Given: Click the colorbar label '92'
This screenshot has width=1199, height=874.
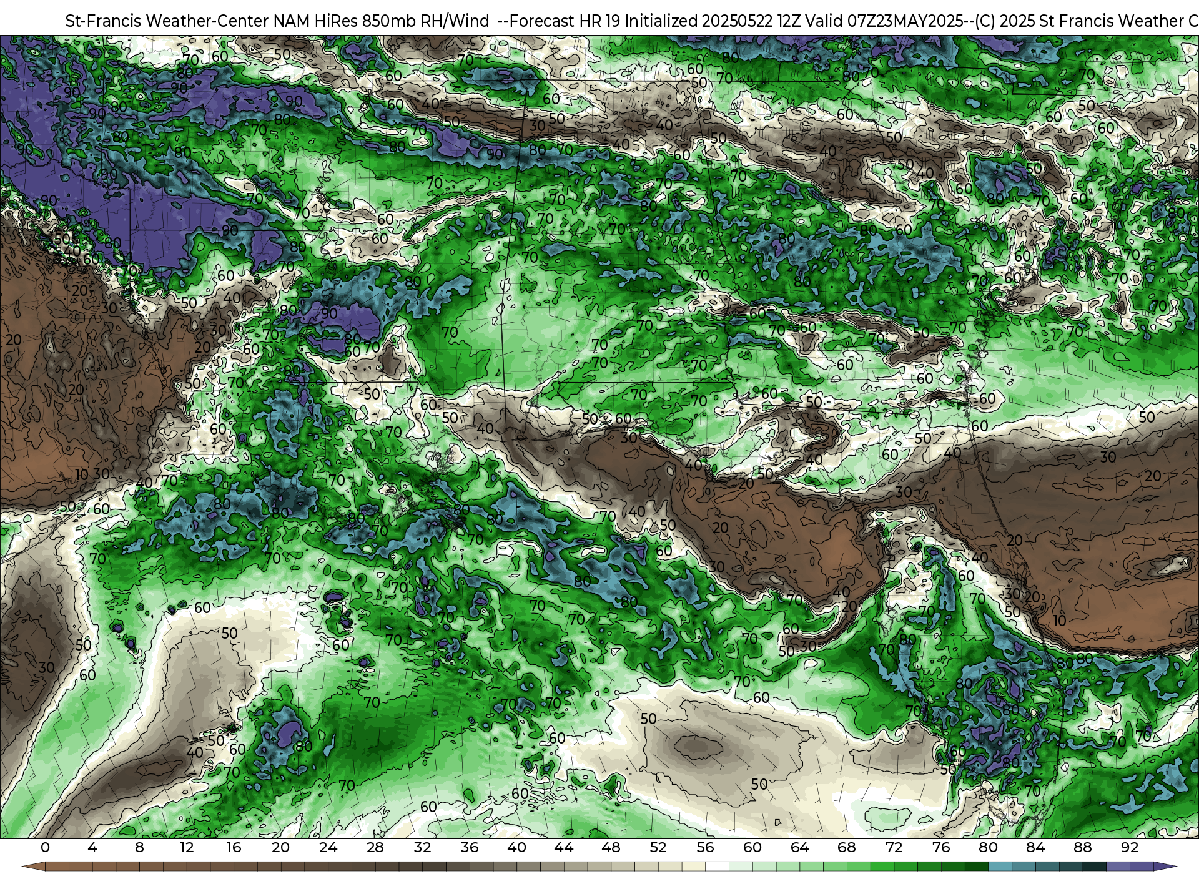Looking at the screenshot, I should [x=1130, y=847].
